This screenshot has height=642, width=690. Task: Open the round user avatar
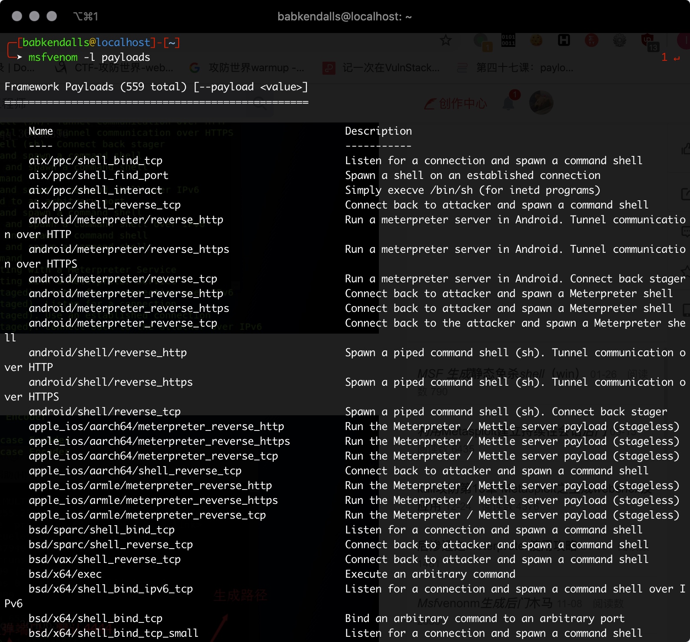click(x=541, y=103)
